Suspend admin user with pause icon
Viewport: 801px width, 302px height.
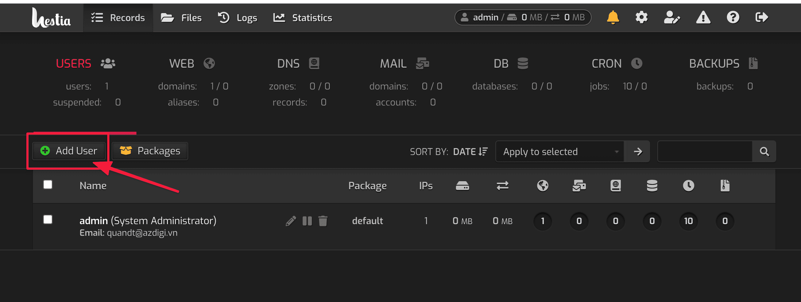pos(307,221)
